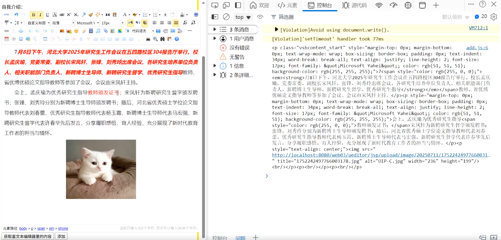The width and height of the screenshot is (501, 240).
Task: Open ordered list style dropdown
Action: tap(150, 15)
